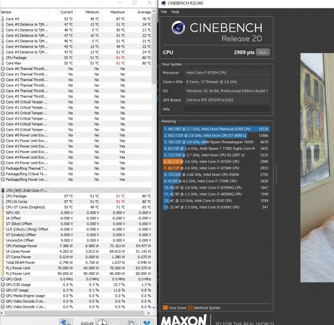
Task: Click the HWiNFO network remote monitor icon
Action: click(65, 322)
